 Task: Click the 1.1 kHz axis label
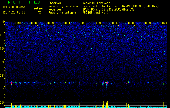coord(2,35)
